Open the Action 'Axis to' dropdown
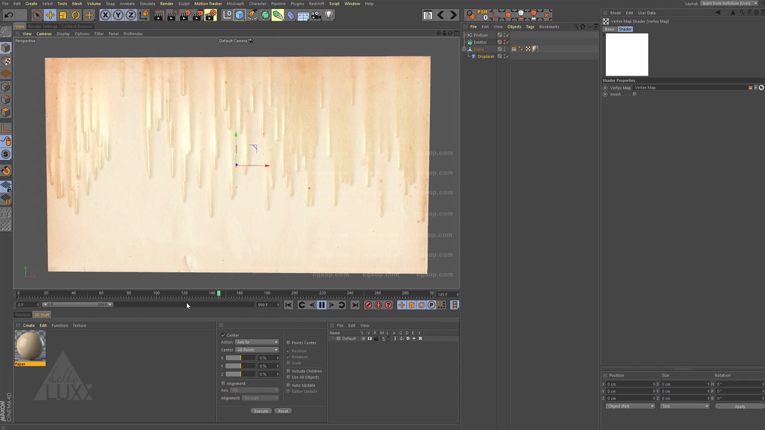The width and height of the screenshot is (765, 430). tap(257, 342)
